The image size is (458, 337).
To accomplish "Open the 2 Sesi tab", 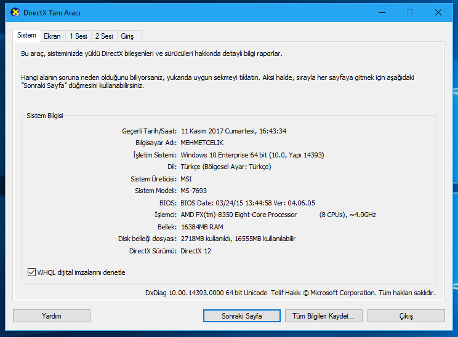I will [x=104, y=36].
